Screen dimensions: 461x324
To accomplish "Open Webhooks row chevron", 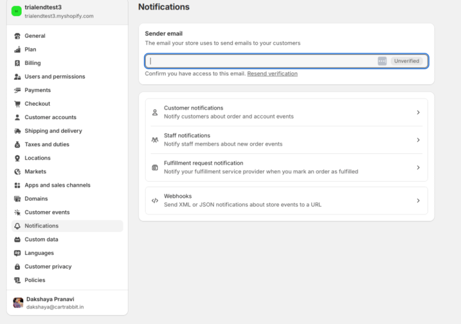I will (x=418, y=201).
